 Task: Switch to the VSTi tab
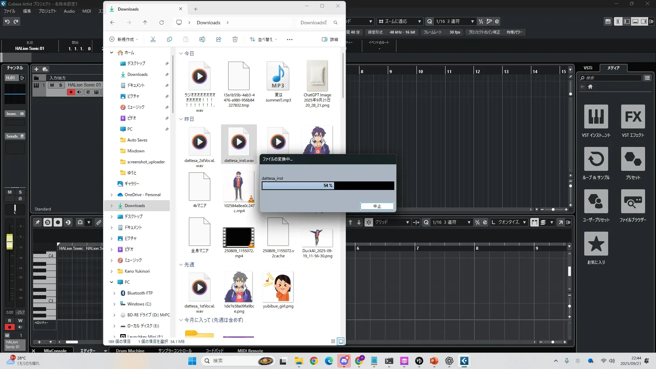(588, 68)
